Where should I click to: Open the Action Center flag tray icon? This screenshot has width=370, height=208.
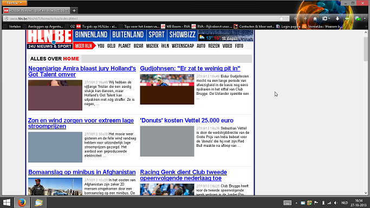pos(316,203)
